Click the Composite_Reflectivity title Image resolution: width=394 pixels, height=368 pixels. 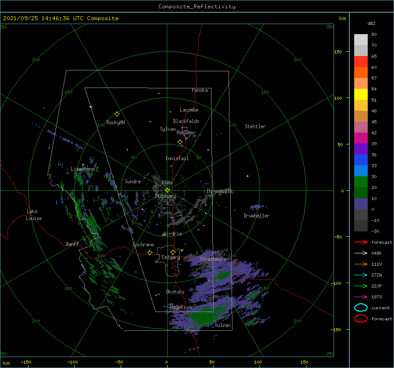197,7
